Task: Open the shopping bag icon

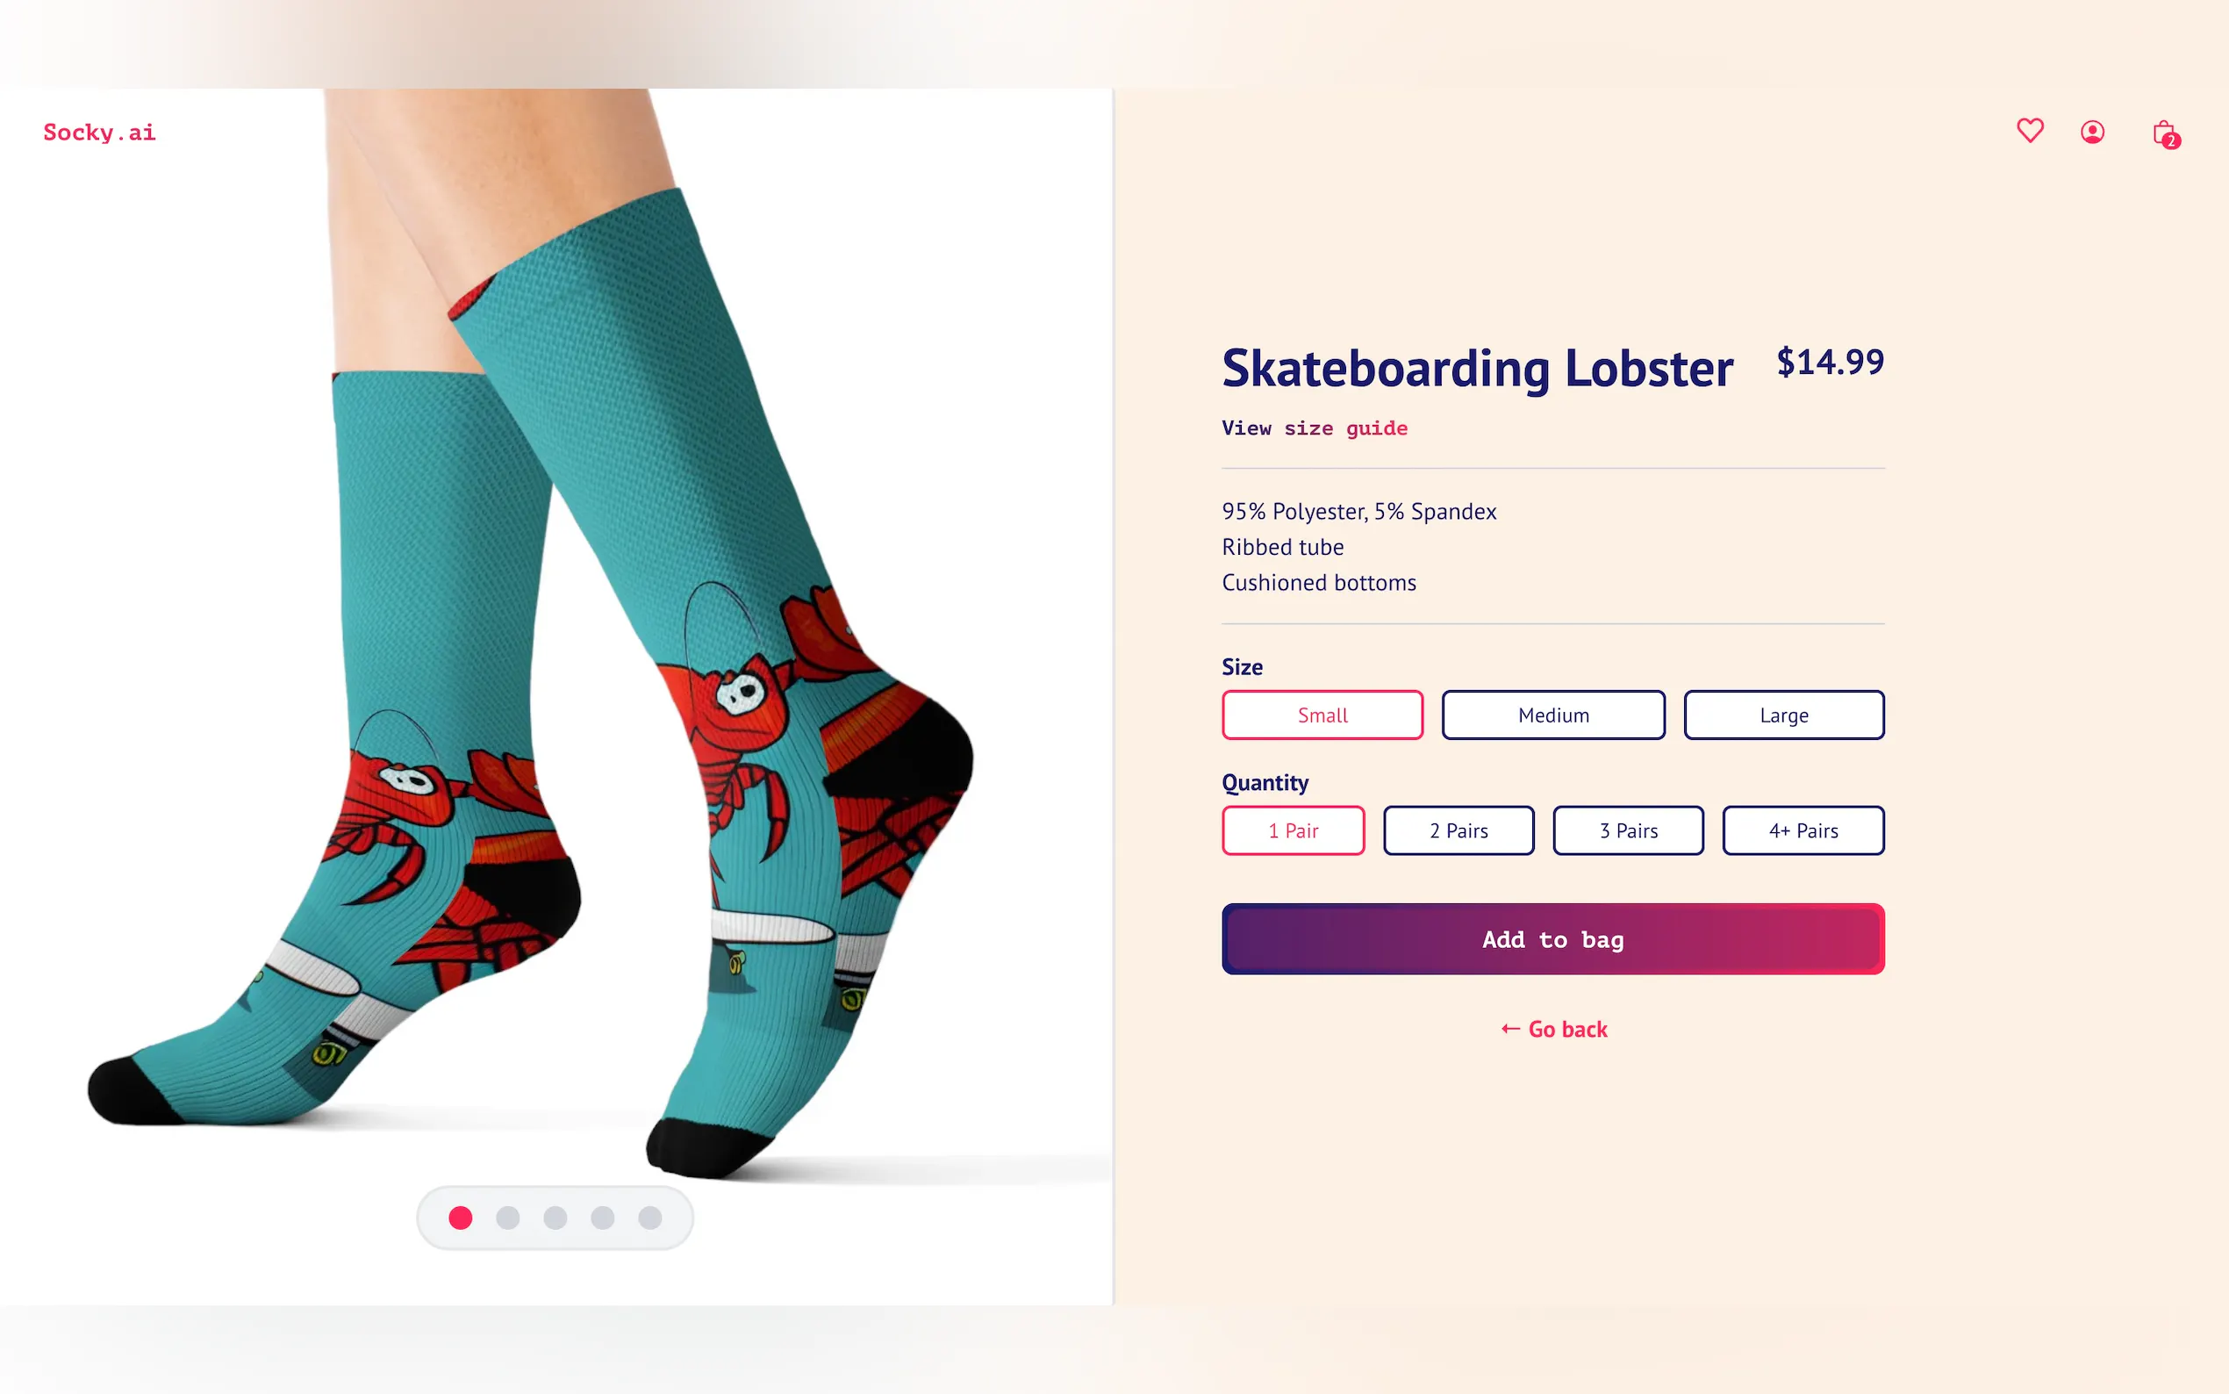Action: [x=2166, y=133]
